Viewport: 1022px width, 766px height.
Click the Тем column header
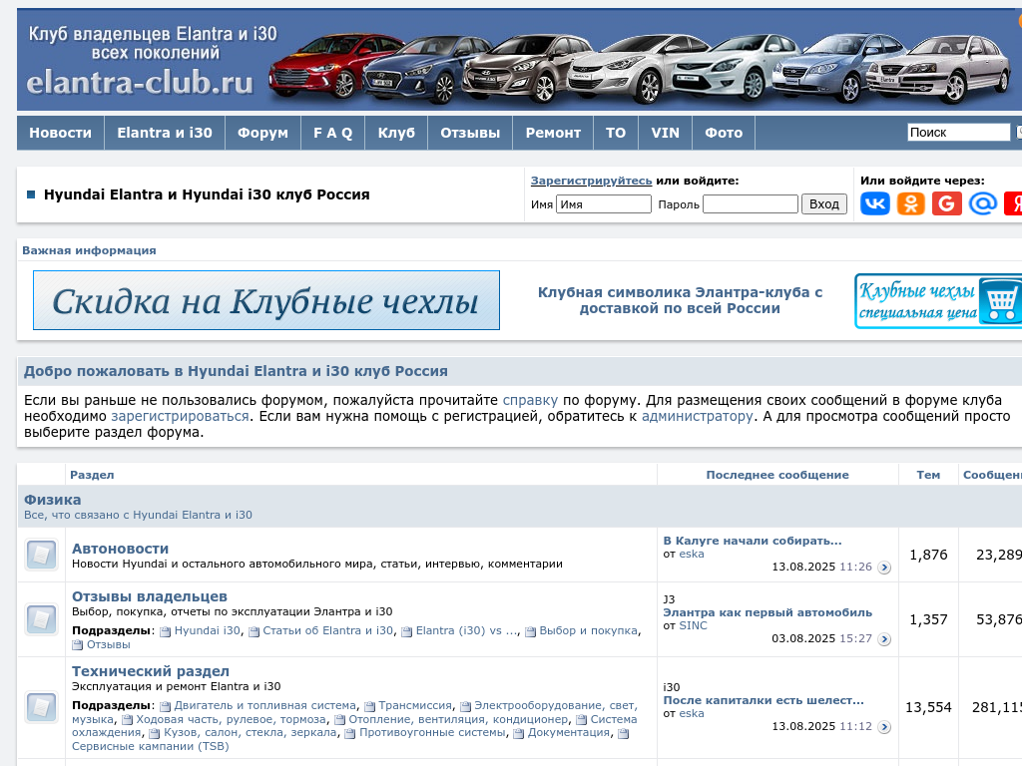928,475
